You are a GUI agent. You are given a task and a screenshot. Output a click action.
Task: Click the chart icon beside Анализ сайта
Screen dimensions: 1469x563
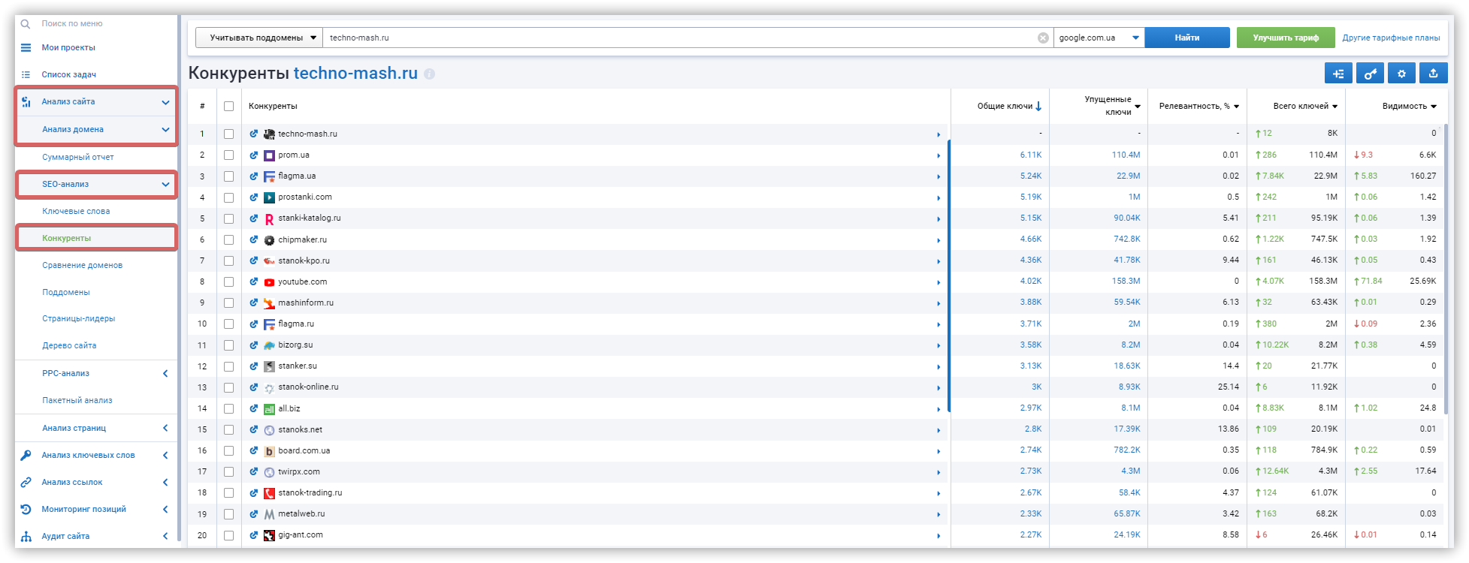point(26,102)
